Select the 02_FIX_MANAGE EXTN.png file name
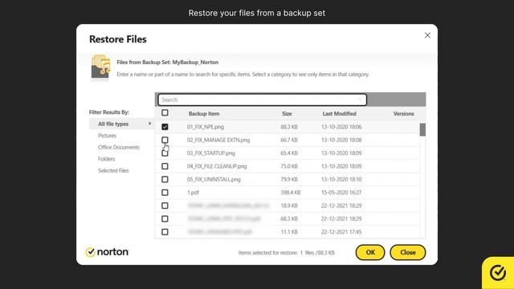 (218, 140)
